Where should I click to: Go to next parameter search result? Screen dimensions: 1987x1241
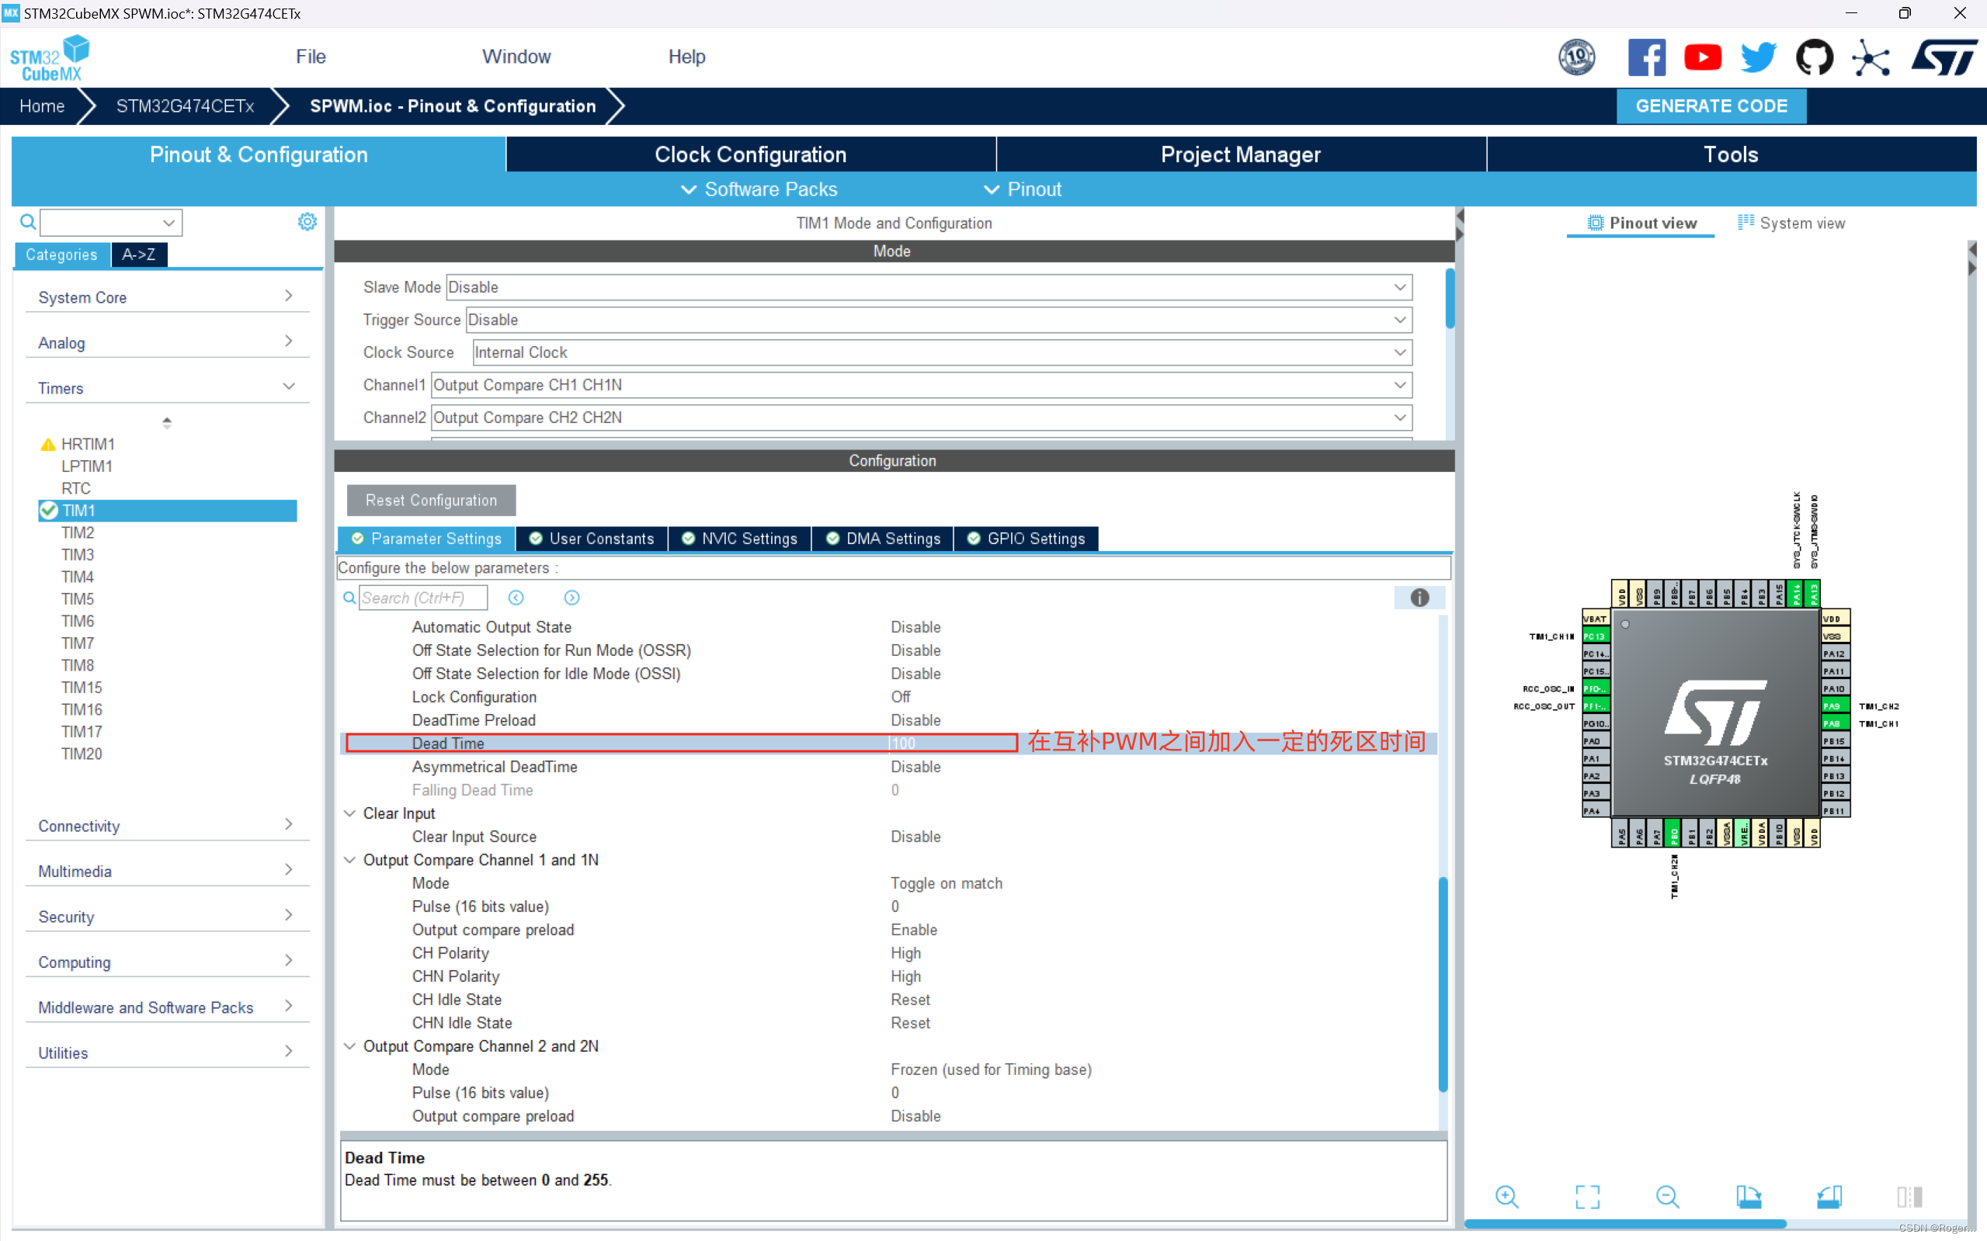[x=571, y=598]
